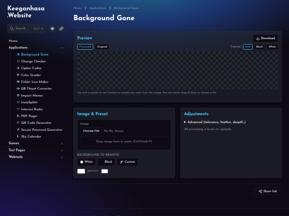Screen dimensions: 289x216
Task: Click the Share link button
Action: [268, 191]
